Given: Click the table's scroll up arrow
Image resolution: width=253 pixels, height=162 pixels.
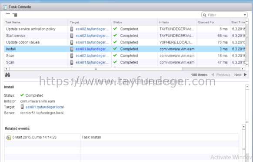Looking at the screenshot, I should point(247,21).
